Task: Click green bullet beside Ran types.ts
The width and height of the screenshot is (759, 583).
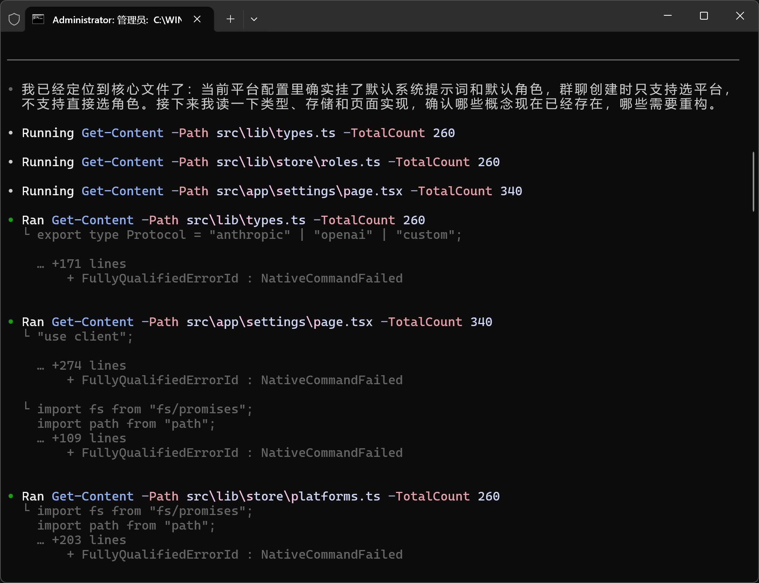Action: tap(11, 220)
